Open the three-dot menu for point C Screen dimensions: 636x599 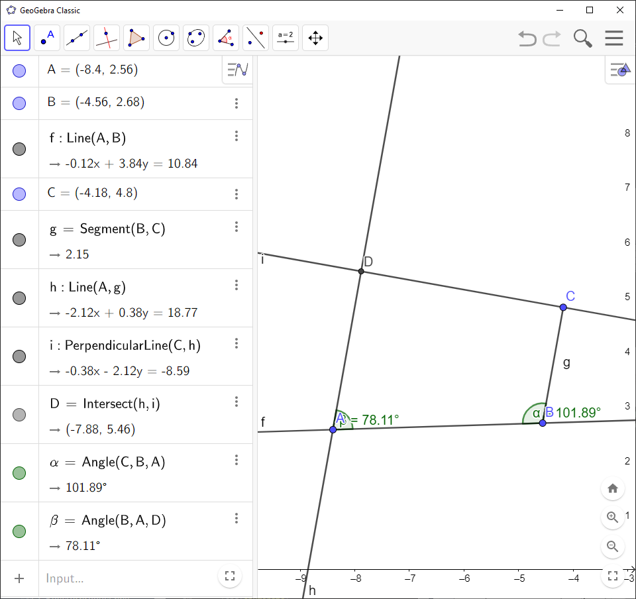point(237,194)
